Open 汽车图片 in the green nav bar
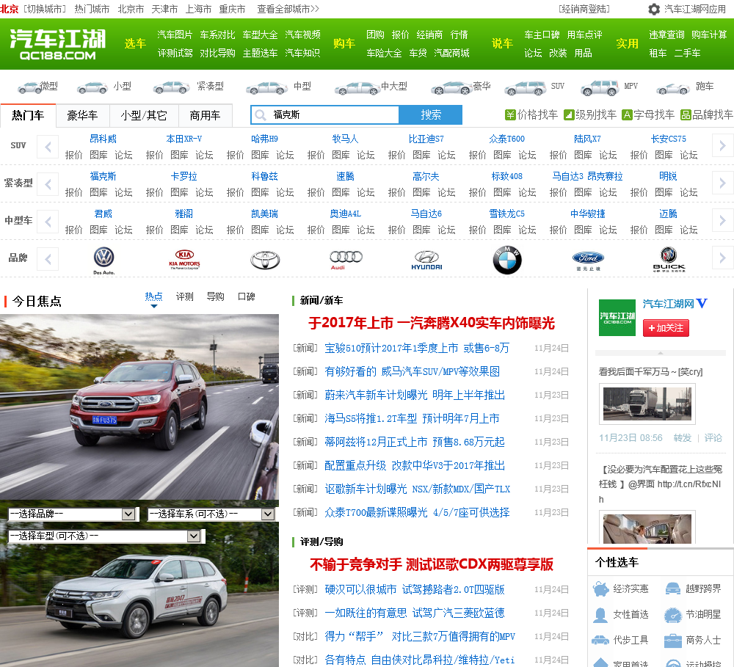 (175, 34)
